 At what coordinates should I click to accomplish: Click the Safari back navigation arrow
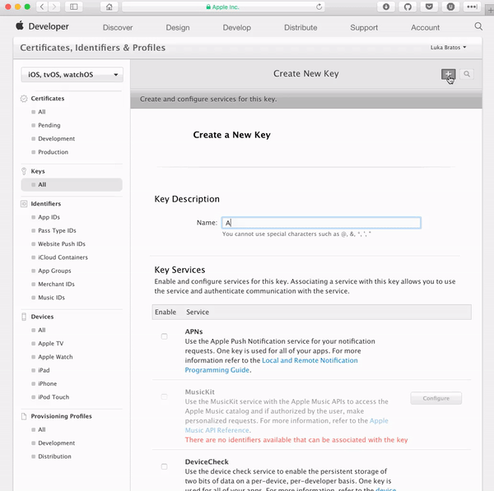(x=42, y=7)
